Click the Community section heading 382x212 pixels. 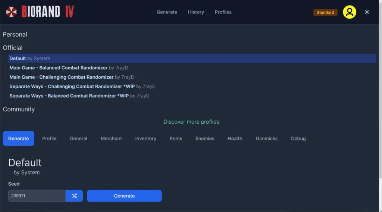[x=19, y=109]
